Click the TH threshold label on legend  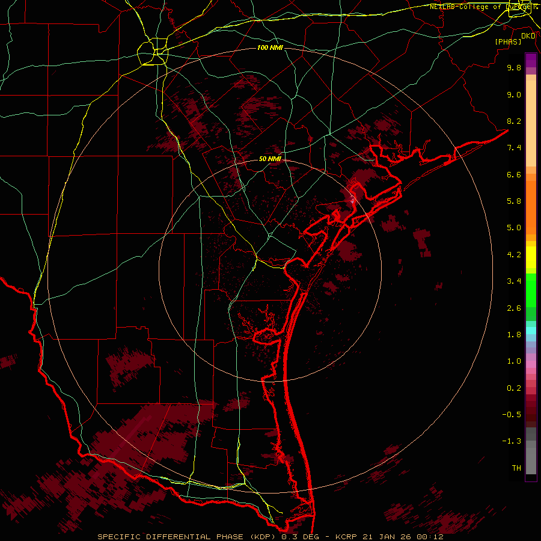point(516,468)
